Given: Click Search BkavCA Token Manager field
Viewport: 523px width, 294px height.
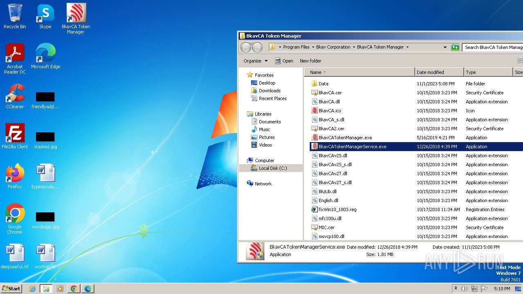Looking at the screenshot, I should [x=492, y=47].
